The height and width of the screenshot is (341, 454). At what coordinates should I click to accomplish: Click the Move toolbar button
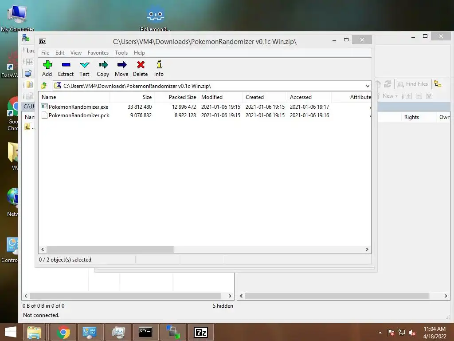[x=121, y=68]
